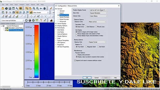
Task: Toggle Append unit name to measure attribute checkbox
Action: 75,60
